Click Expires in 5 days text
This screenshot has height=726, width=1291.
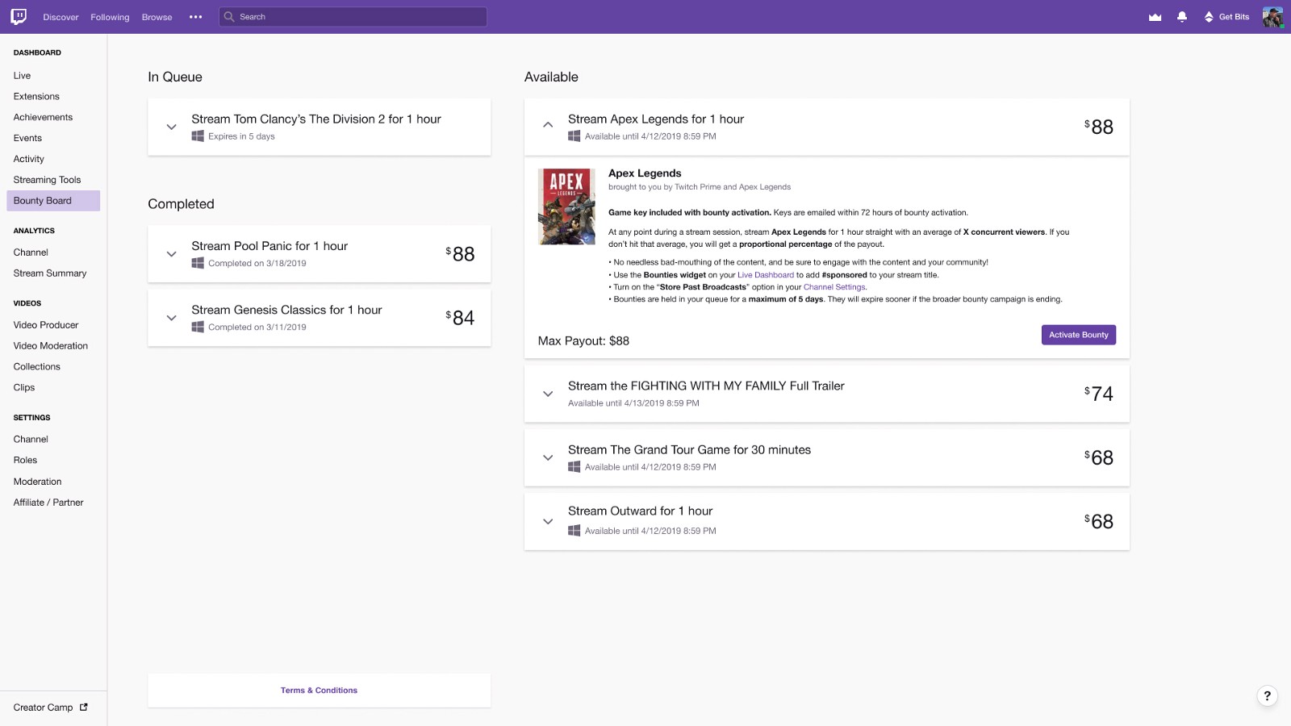pos(241,136)
